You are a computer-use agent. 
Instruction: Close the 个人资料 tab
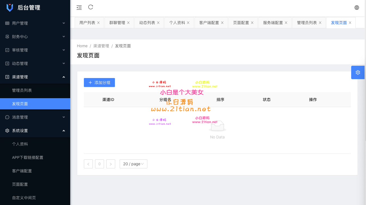tap(188, 23)
